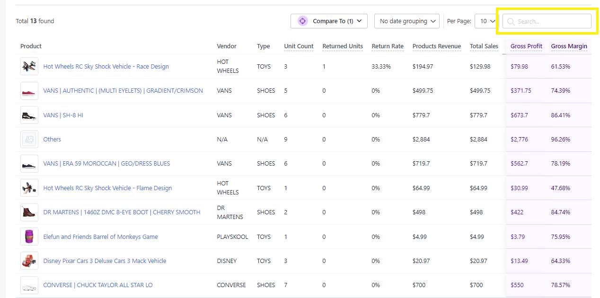This screenshot has height=298, width=600.
Task: Sort by the Total Sales column header
Action: click(484, 46)
